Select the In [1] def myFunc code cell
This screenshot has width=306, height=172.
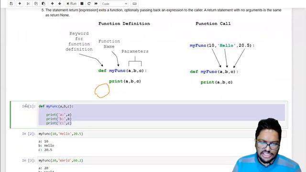162,115
